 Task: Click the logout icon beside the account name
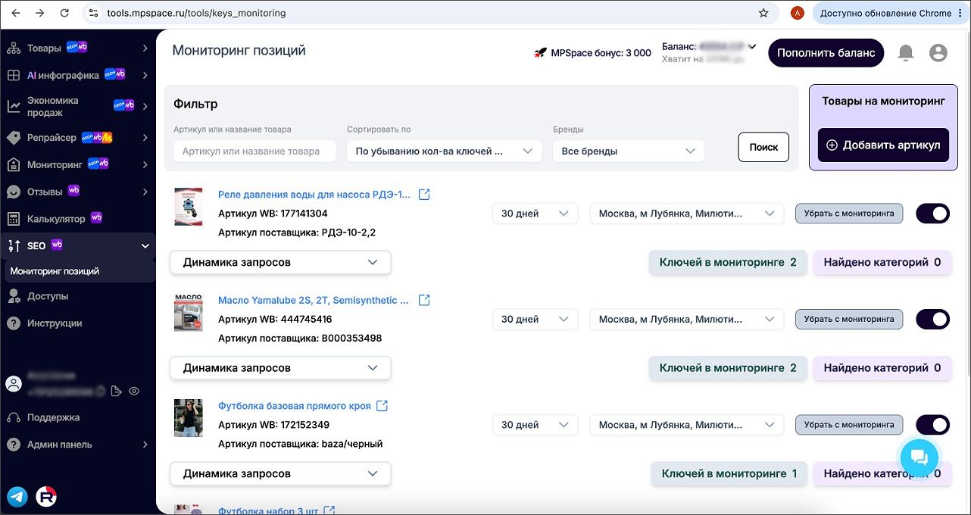[116, 391]
